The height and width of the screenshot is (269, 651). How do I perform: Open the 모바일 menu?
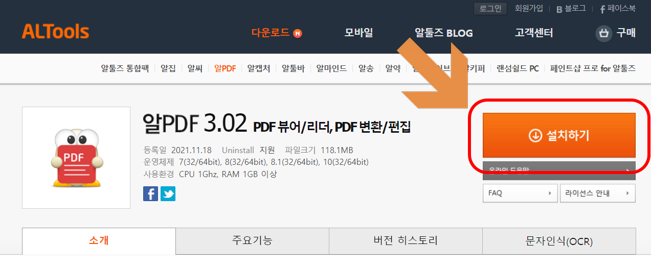pyautogui.click(x=359, y=33)
